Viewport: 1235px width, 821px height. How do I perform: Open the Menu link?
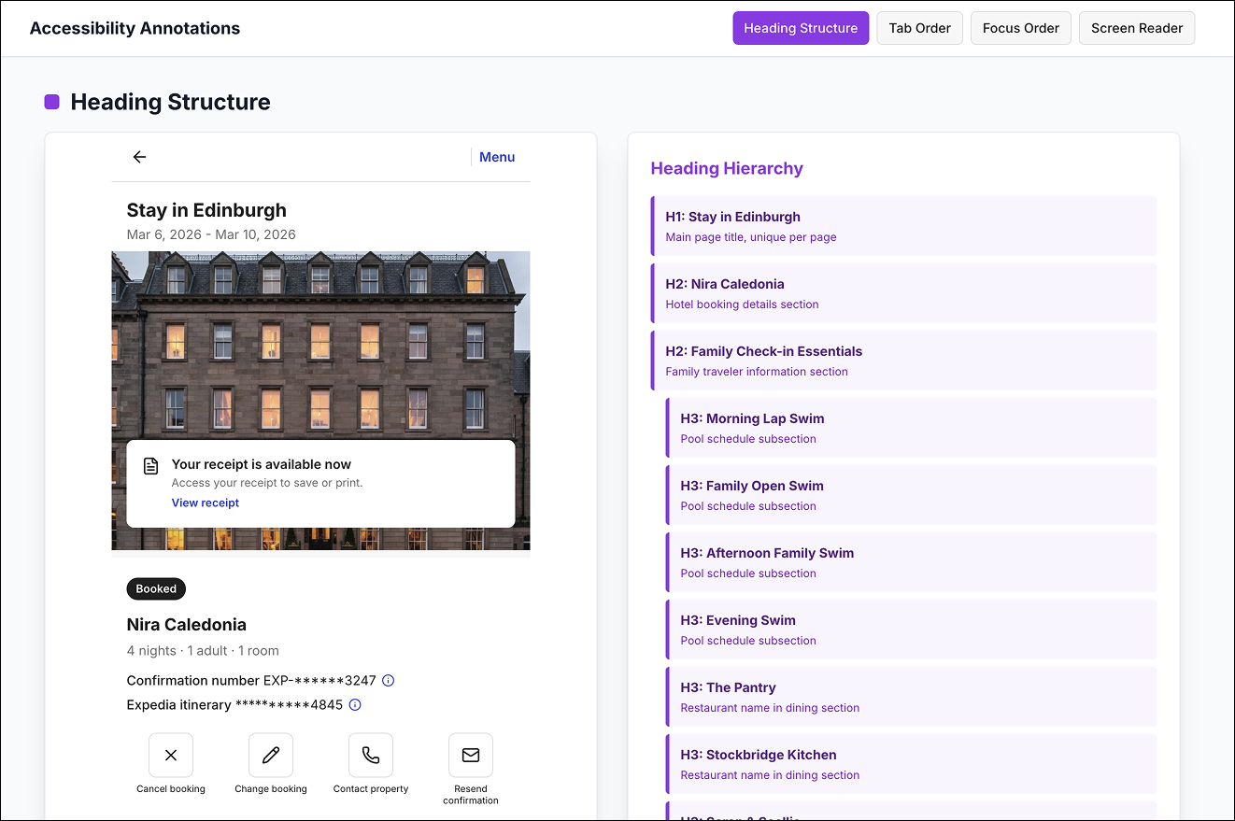(497, 157)
